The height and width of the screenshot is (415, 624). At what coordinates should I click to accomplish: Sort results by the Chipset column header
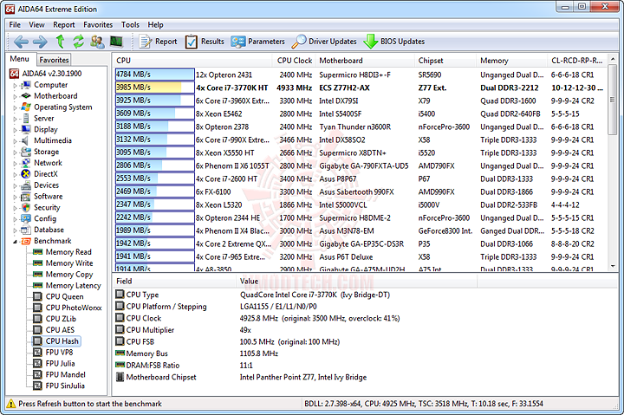click(445, 61)
